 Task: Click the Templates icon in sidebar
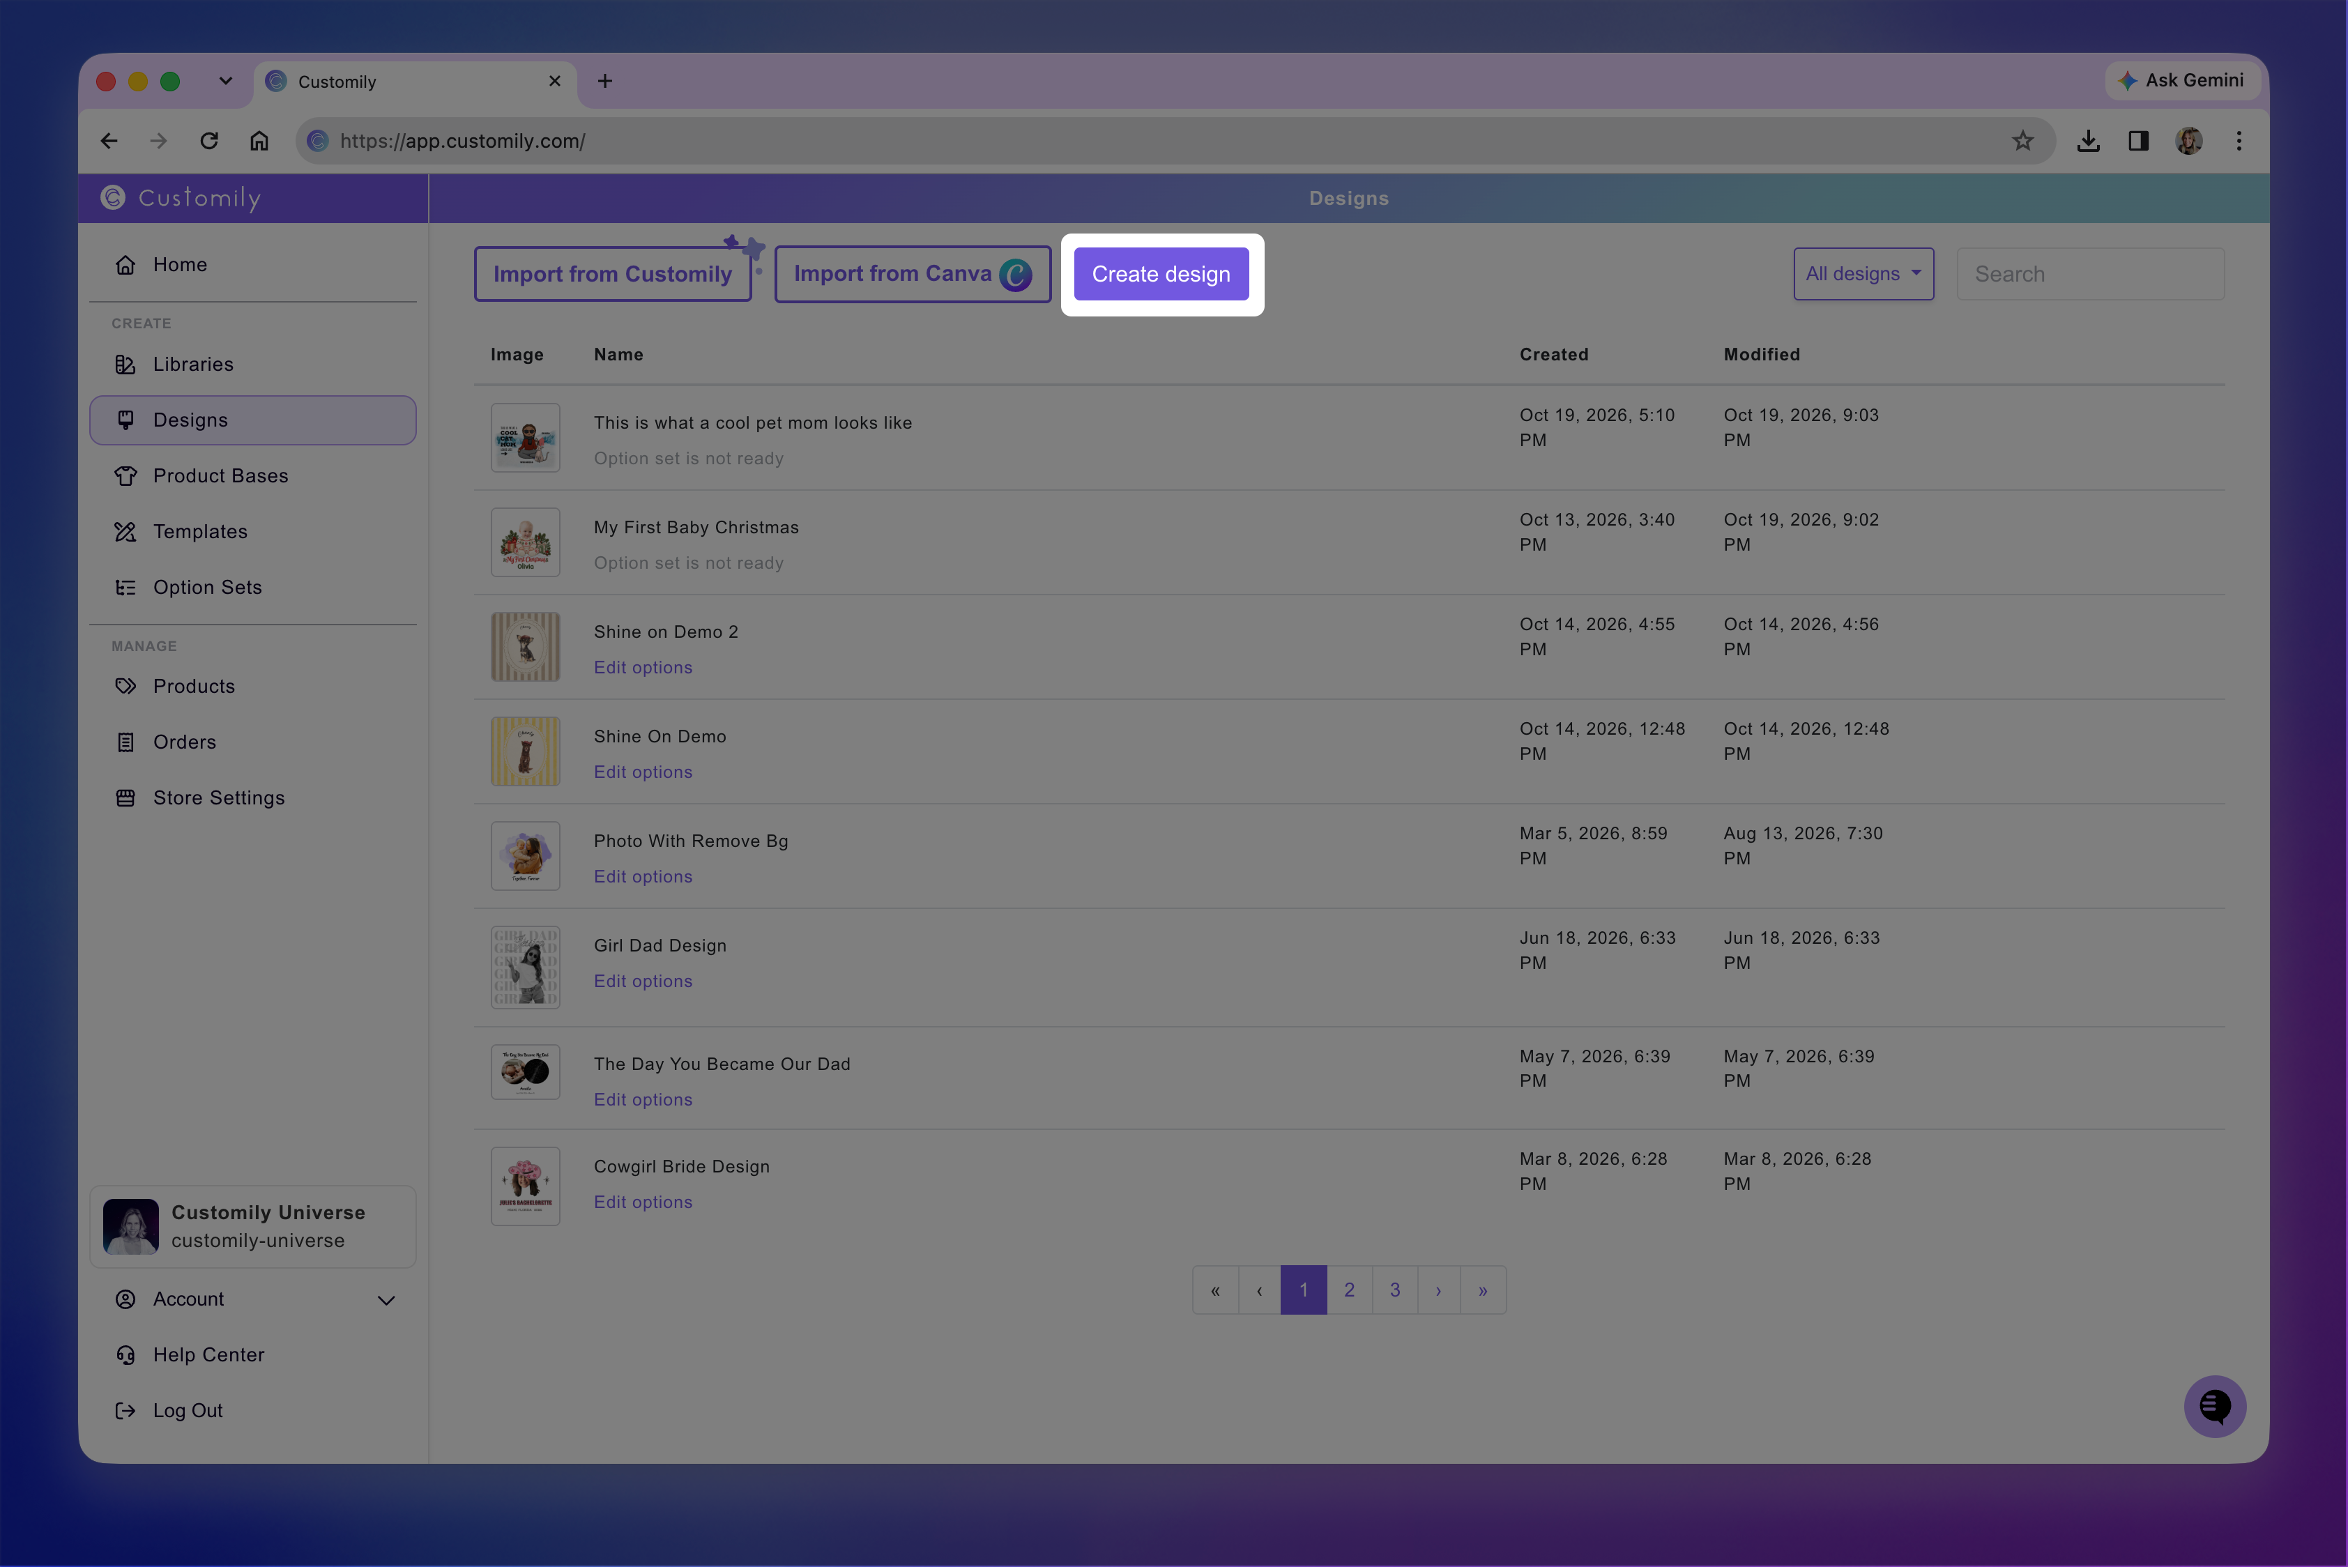[125, 532]
